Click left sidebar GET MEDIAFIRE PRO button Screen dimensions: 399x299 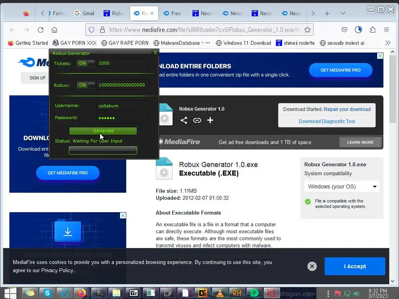pyautogui.click(x=68, y=173)
